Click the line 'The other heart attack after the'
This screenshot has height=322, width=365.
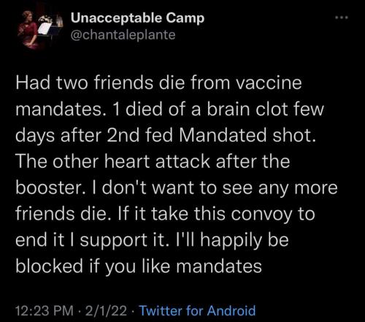[x=153, y=161]
